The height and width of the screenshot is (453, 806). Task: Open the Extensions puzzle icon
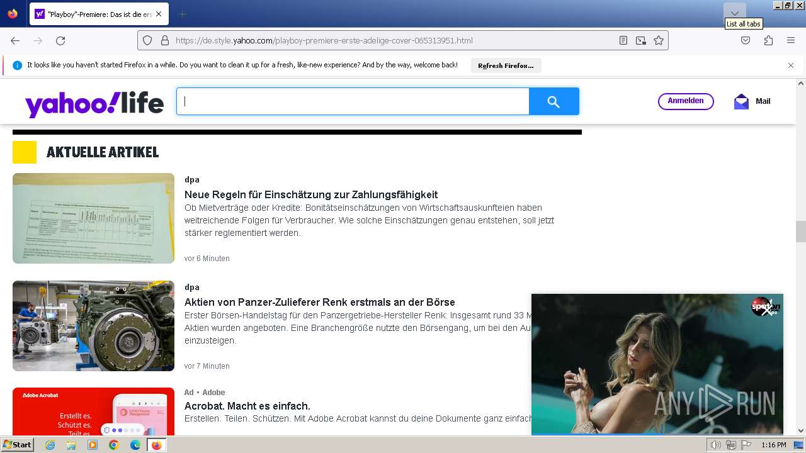coord(768,40)
